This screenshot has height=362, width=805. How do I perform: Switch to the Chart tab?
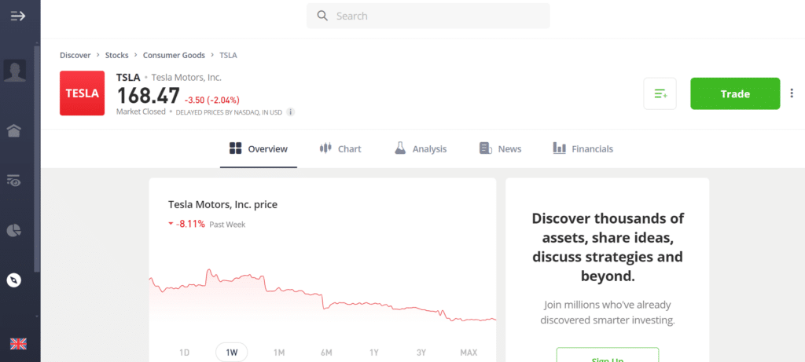click(x=340, y=148)
